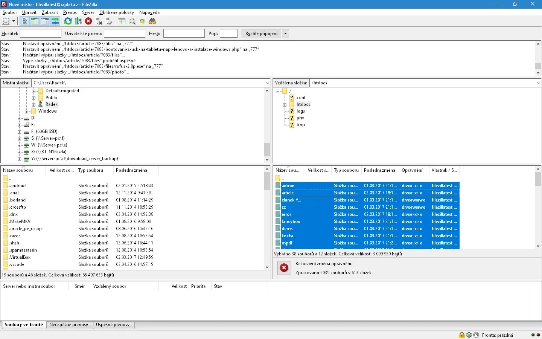
Task: Click the .android folder icon
Action: [6, 186]
